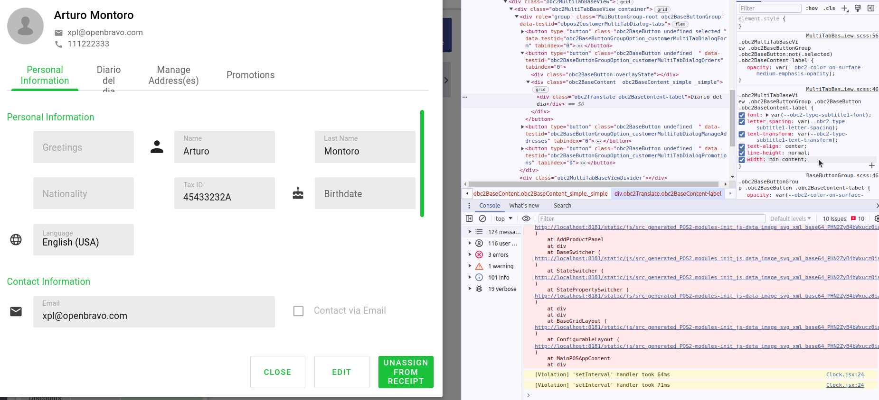Expand the 1 warning group

pyautogui.click(x=470, y=266)
